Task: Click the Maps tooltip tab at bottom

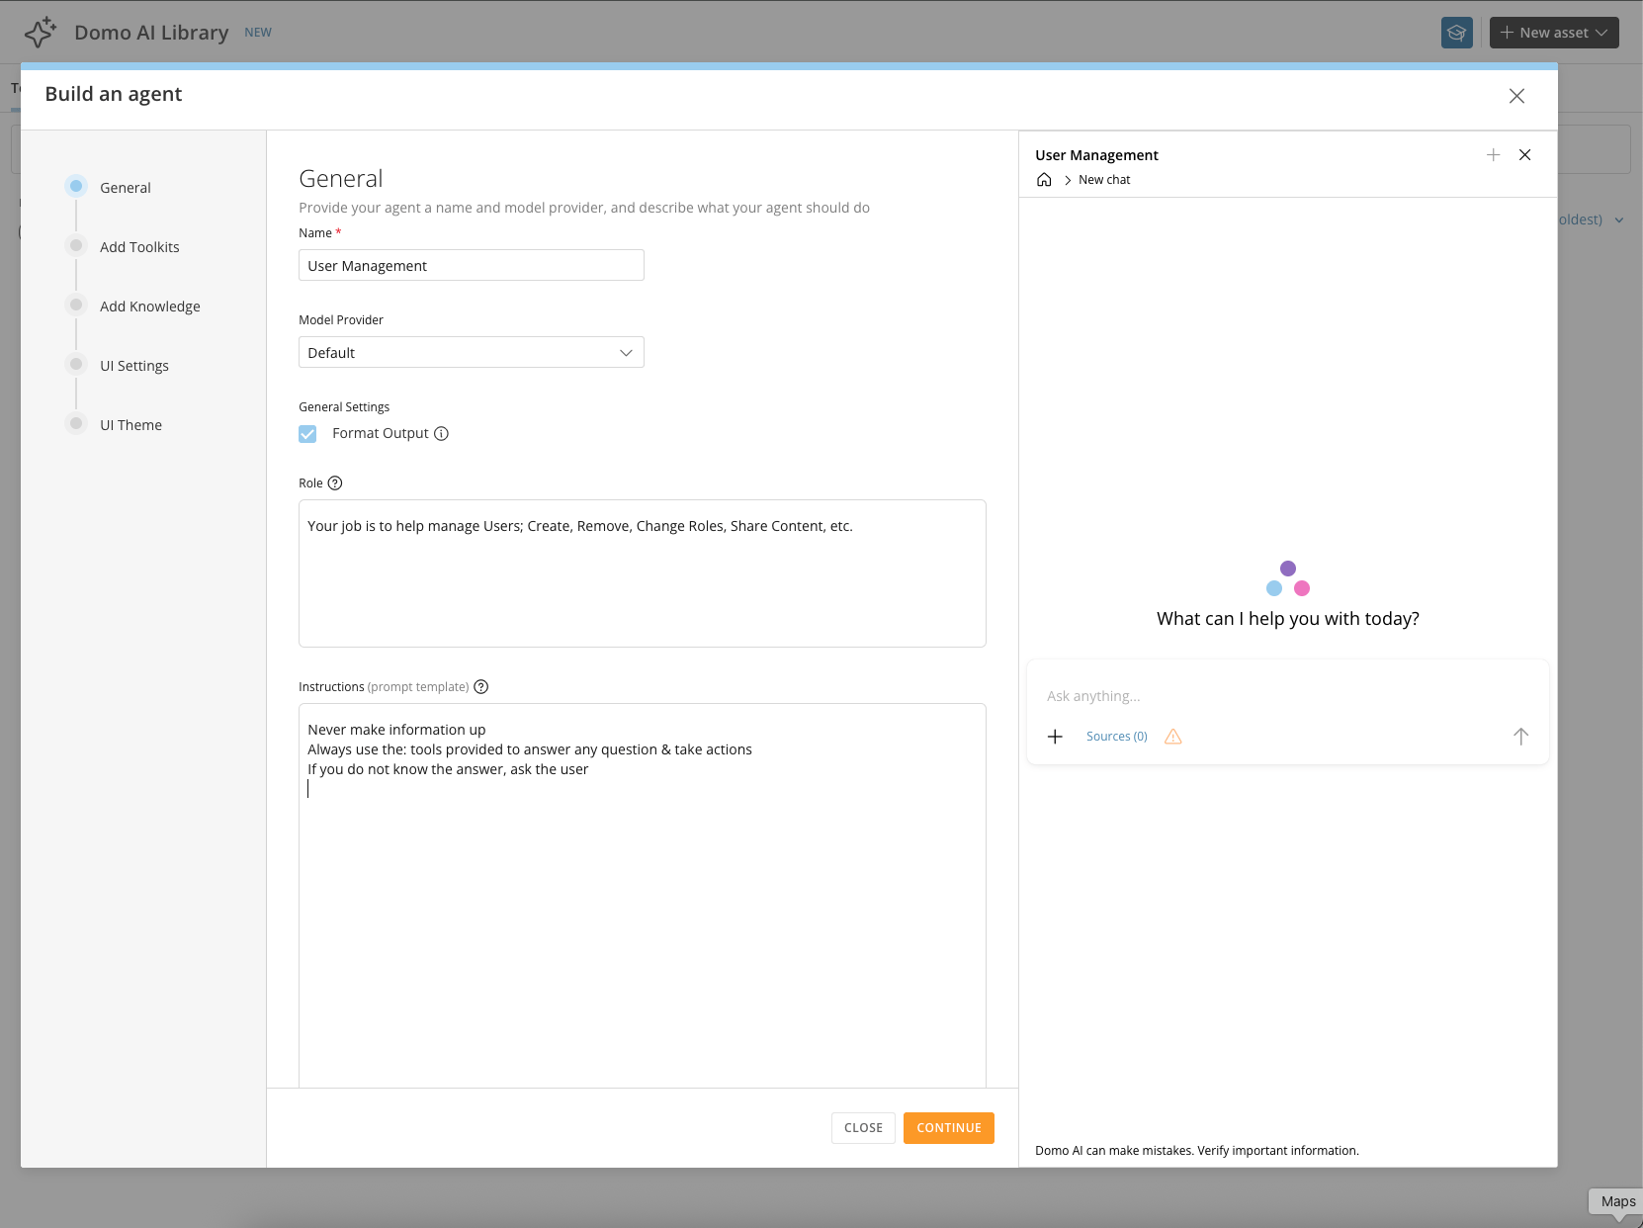Action: pos(1617,1201)
